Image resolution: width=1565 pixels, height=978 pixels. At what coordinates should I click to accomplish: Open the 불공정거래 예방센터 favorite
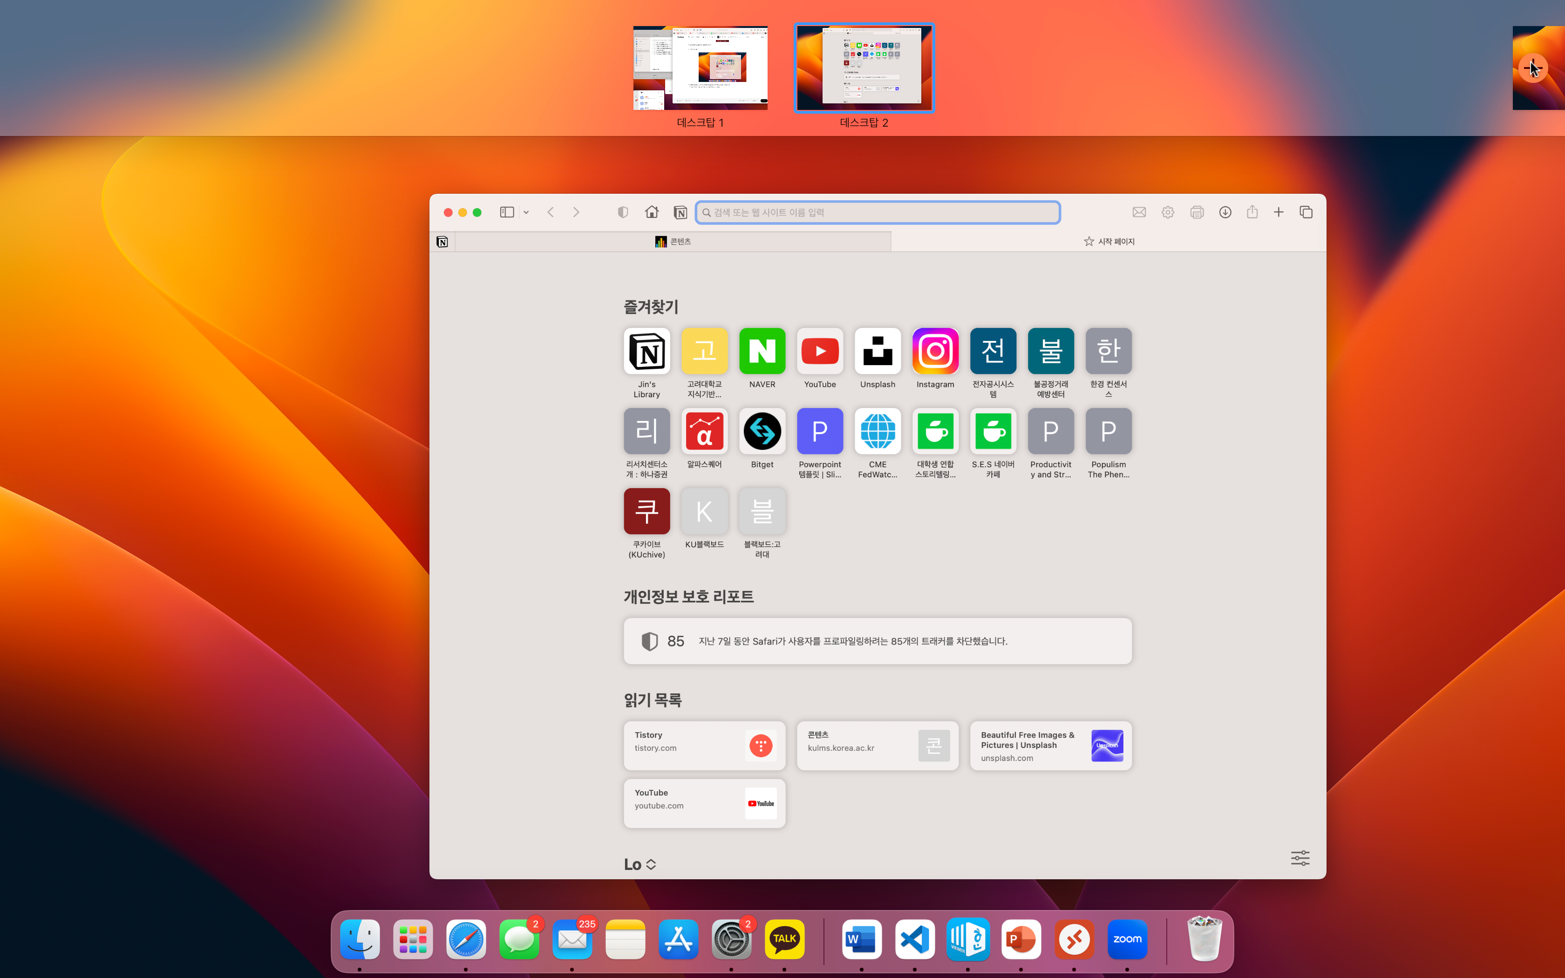click(x=1051, y=363)
